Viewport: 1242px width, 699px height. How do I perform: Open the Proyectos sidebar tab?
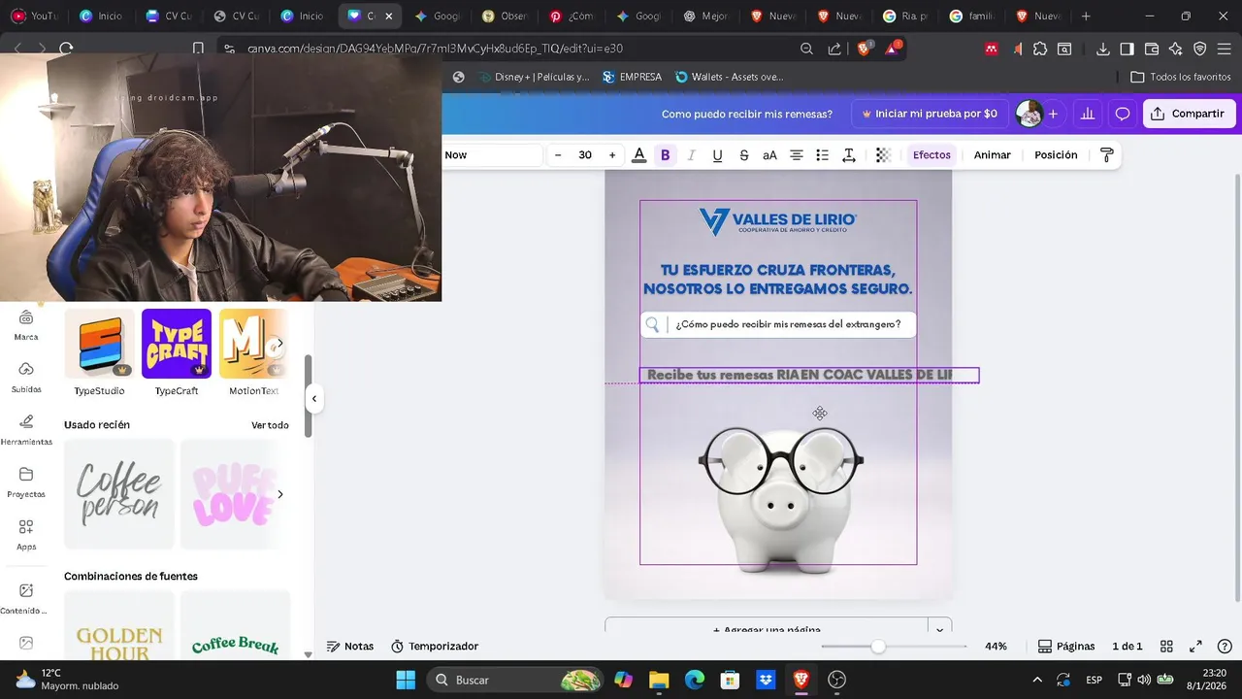[x=26, y=482]
